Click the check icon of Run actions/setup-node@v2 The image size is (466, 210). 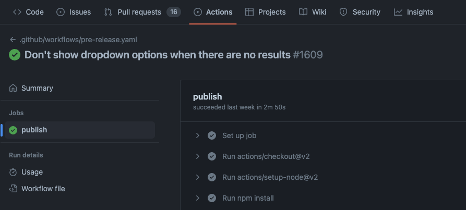coord(211,177)
